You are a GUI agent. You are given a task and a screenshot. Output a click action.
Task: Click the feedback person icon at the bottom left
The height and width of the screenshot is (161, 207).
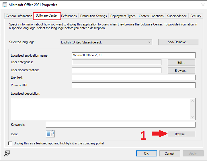[7, 154]
